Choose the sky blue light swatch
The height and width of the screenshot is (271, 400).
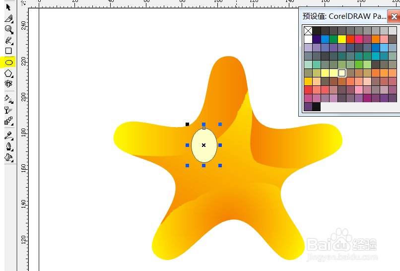tap(384, 48)
